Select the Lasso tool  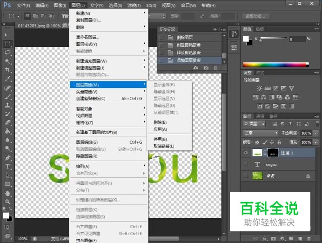click(7, 53)
